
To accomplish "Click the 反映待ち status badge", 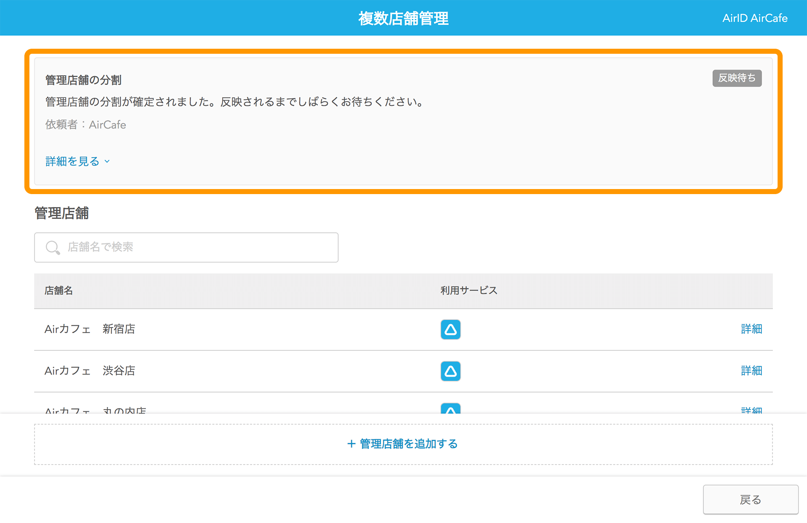I will coord(737,78).
